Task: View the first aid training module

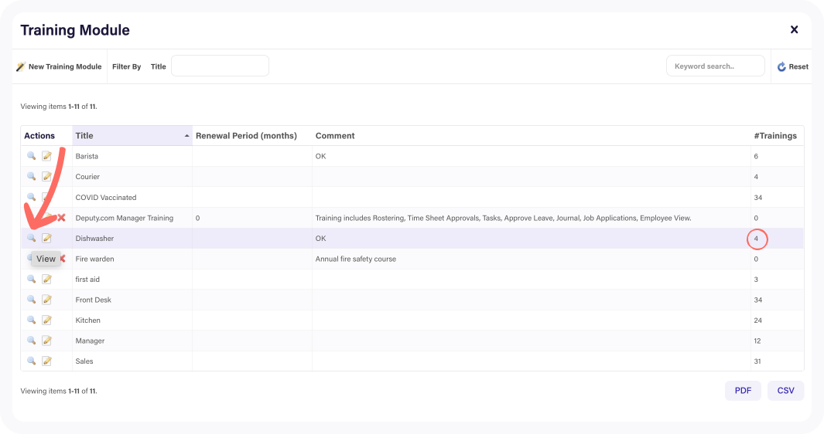Action: [x=32, y=279]
